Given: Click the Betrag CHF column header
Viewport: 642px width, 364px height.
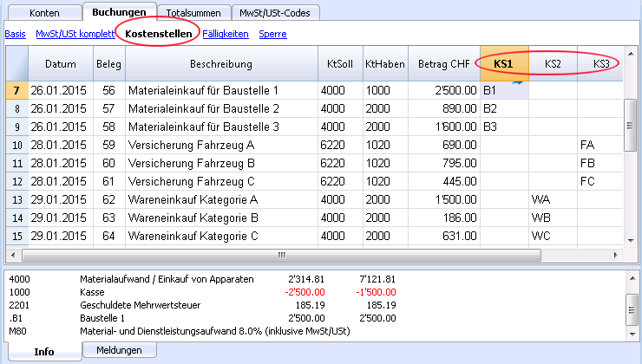Looking at the screenshot, I should pyautogui.click(x=444, y=64).
